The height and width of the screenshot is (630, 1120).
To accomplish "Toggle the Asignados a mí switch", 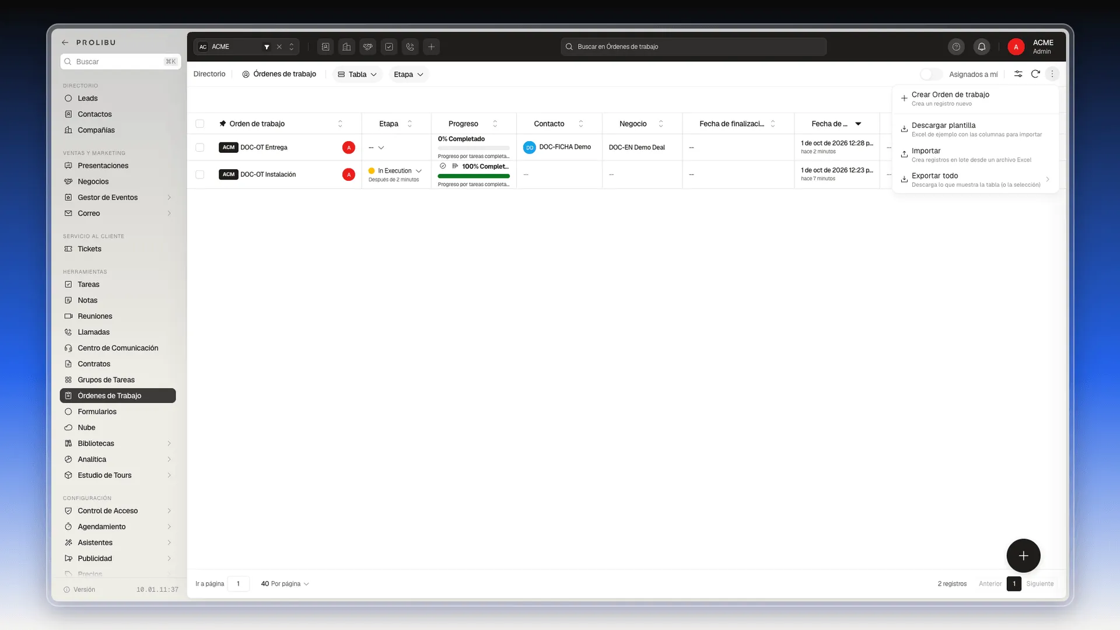I will (931, 74).
